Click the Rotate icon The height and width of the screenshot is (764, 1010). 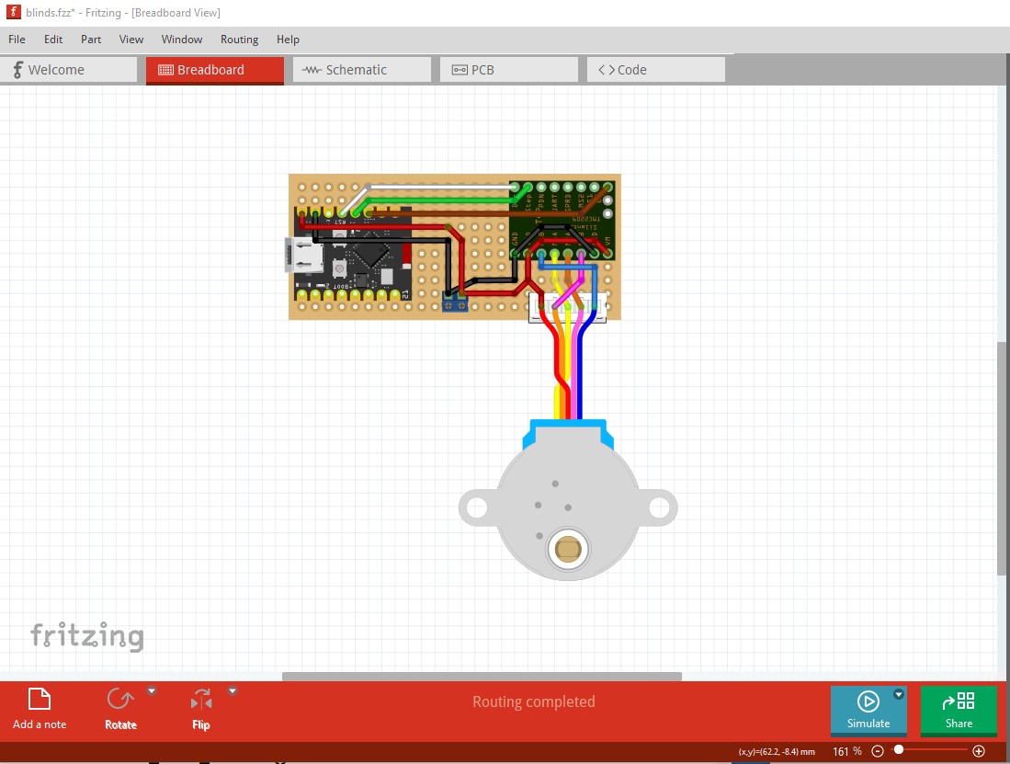tap(119, 700)
